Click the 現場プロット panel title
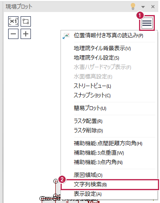 19,7
